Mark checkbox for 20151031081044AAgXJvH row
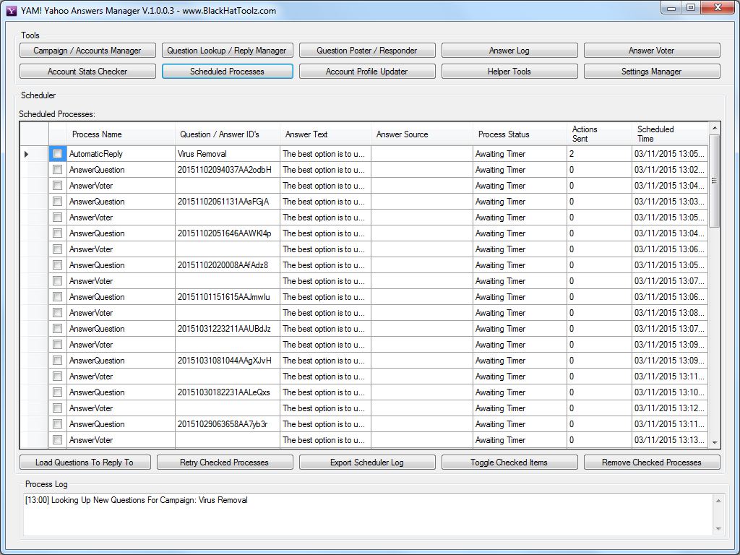 point(58,360)
